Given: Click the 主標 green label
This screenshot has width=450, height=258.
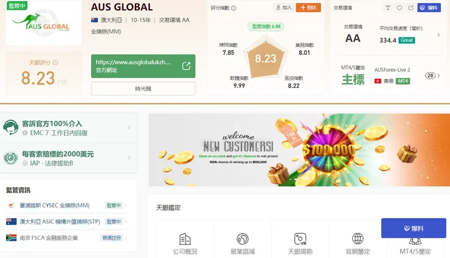Looking at the screenshot, I should (x=353, y=79).
